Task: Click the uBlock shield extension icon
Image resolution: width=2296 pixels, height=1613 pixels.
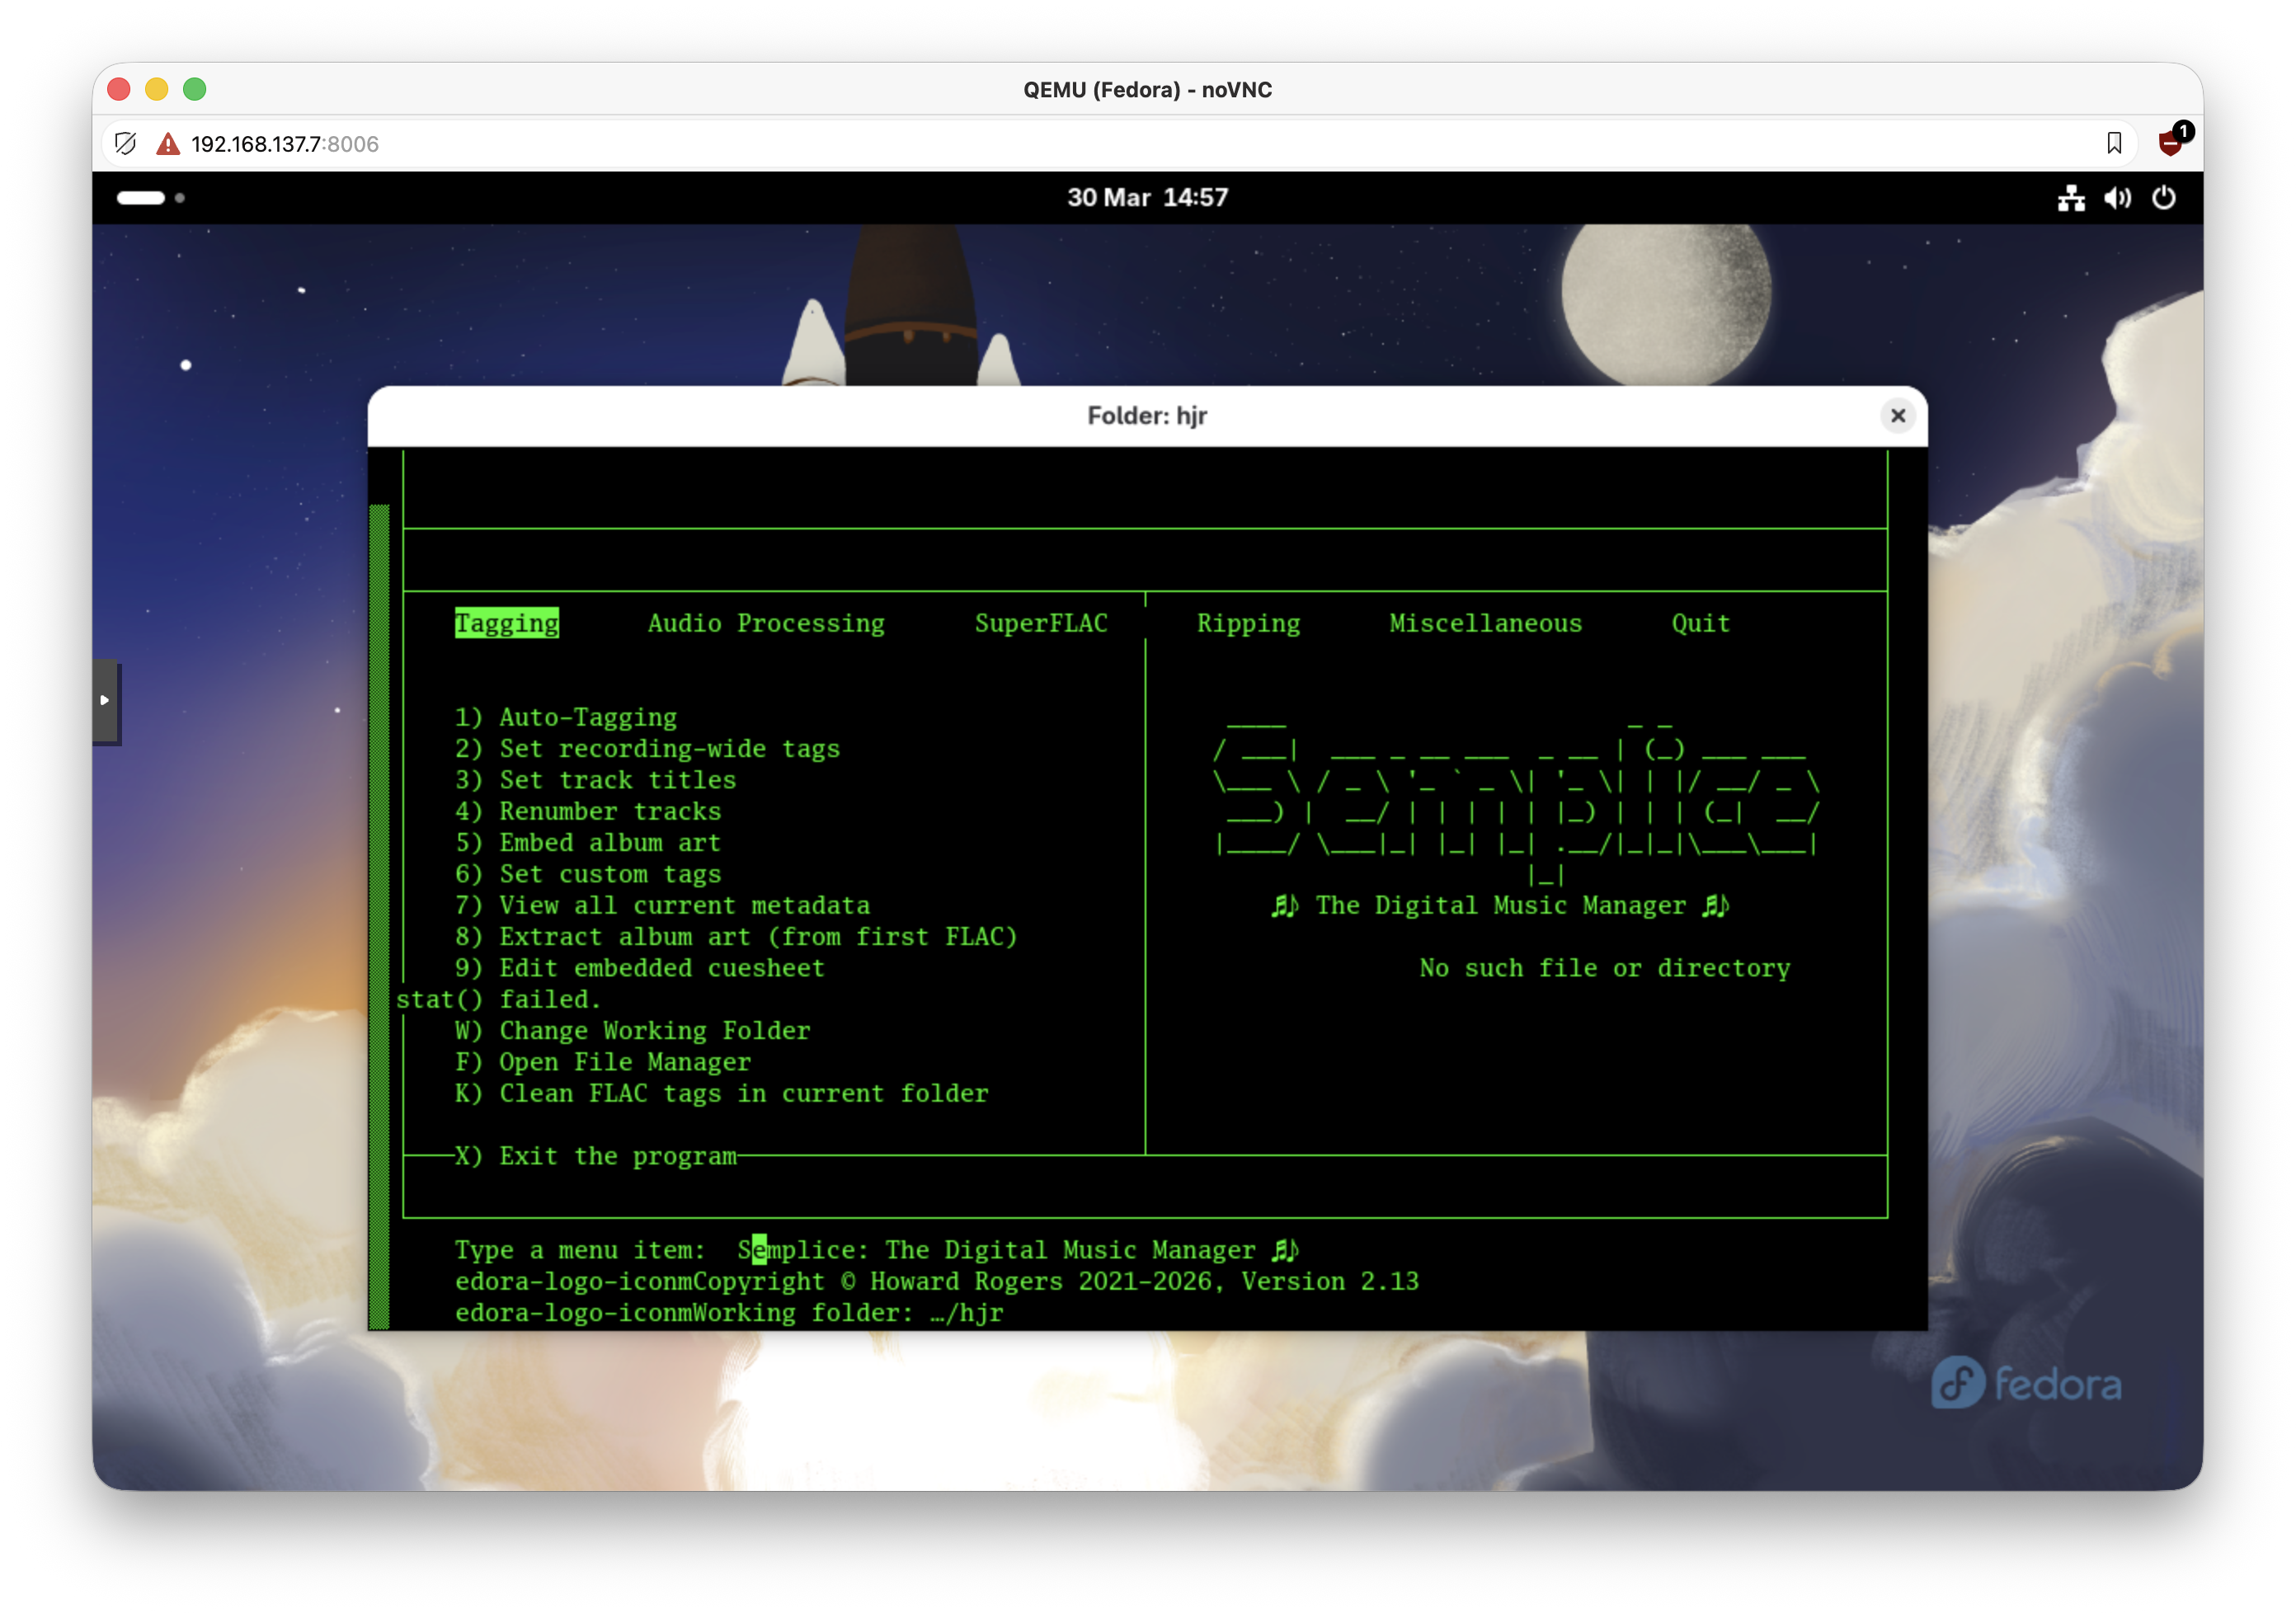Action: tap(2170, 143)
